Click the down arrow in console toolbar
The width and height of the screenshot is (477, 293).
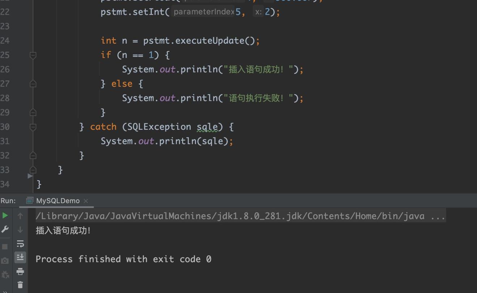(x=20, y=229)
